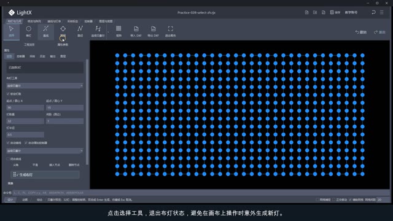This screenshot has height=221, width=393.
Task: Click the LightX logo
Action: click(x=20, y=12)
